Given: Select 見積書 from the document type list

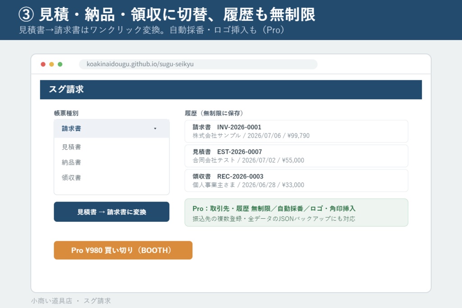Looking at the screenshot, I should pyautogui.click(x=71, y=147).
